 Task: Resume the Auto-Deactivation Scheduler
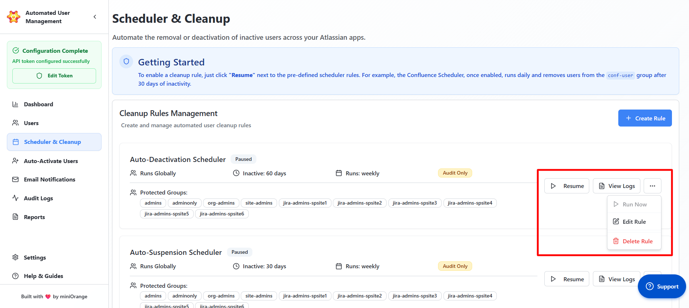tap(567, 186)
